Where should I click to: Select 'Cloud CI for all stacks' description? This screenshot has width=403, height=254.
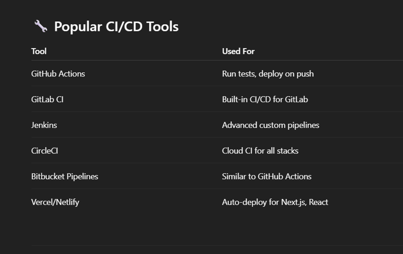[x=260, y=151]
